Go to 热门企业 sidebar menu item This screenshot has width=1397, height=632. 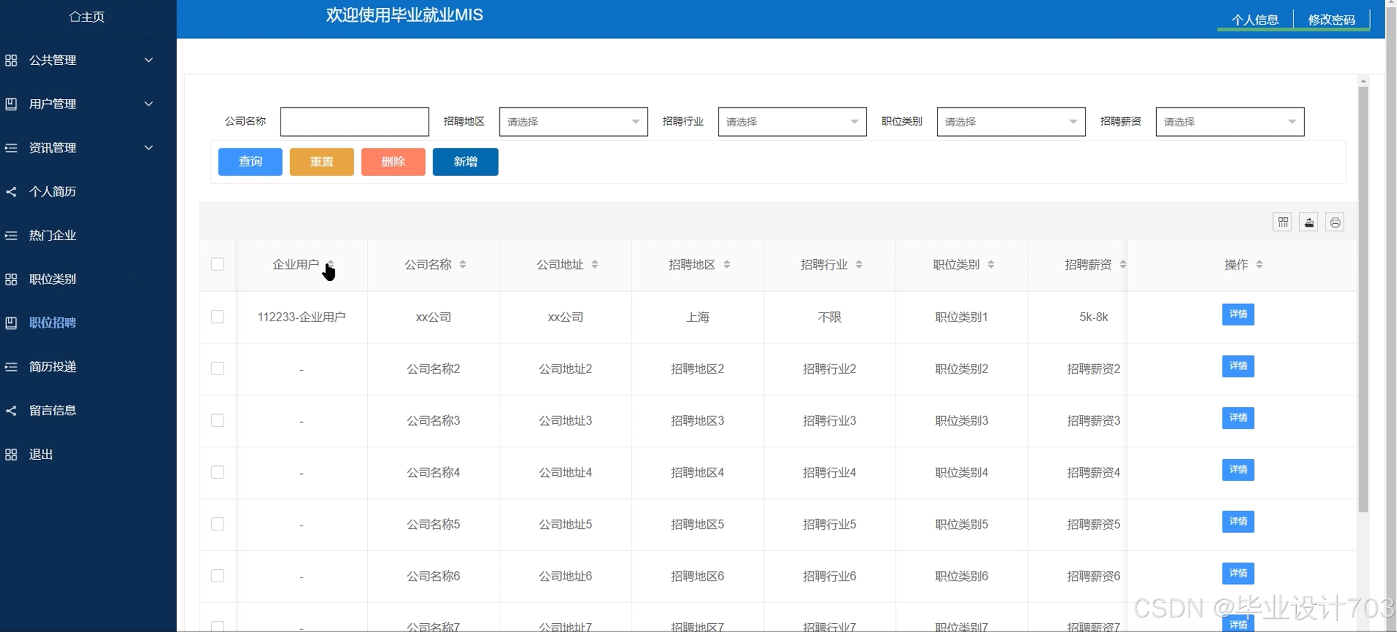(x=53, y=235)
